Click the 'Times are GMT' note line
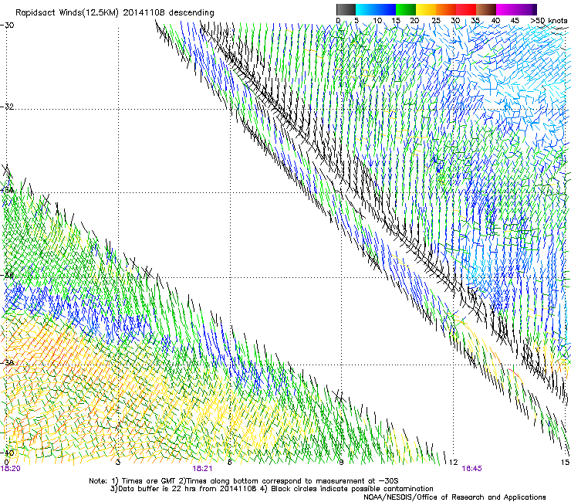571x502 pixels. coord(244,481)
